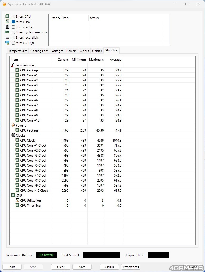This screenshot has width=205, height=272.
Task: Click the blacked-out Elapsed Time field
Action: [x=159, y=255]
